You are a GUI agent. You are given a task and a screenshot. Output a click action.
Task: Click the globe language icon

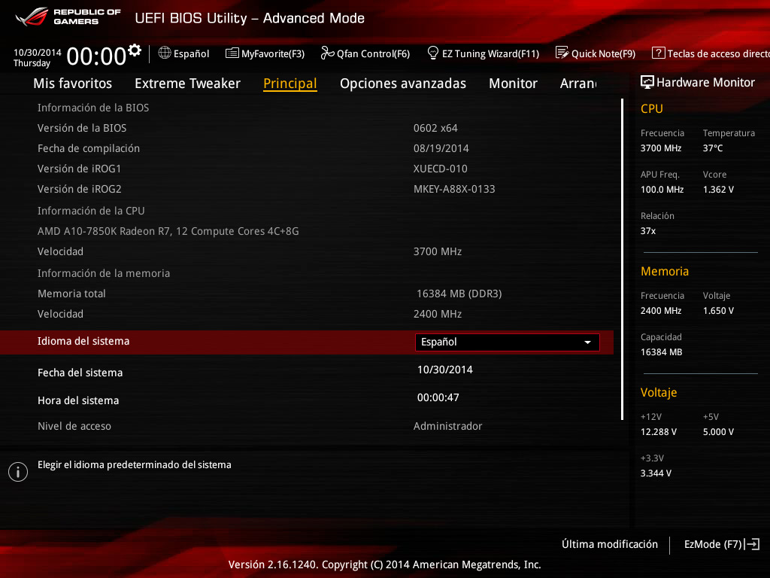165,53
